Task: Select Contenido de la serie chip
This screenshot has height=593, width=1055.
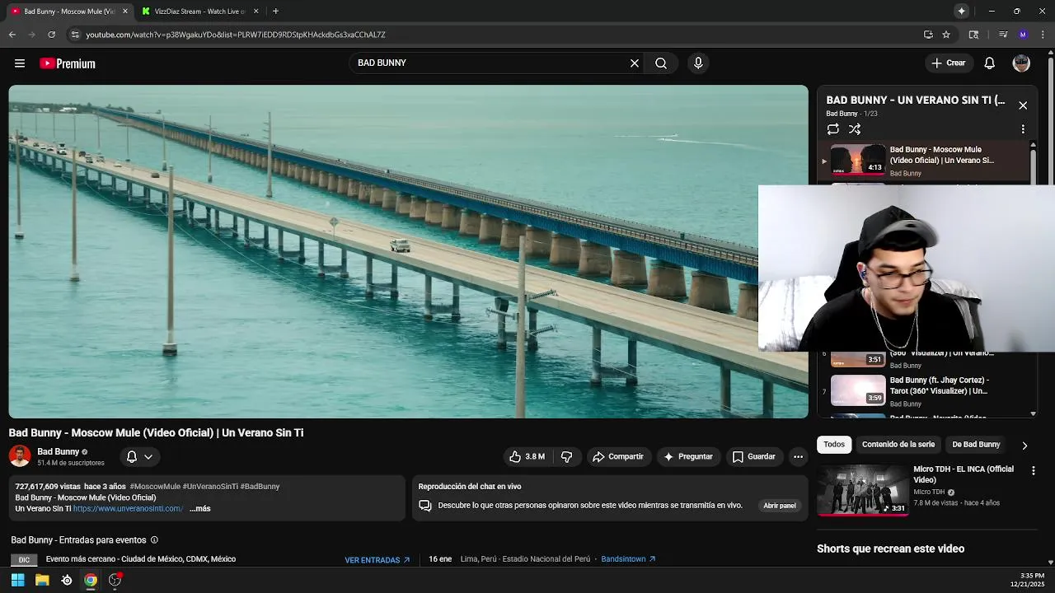Action: pyautogui.click(x=898, y=445)
